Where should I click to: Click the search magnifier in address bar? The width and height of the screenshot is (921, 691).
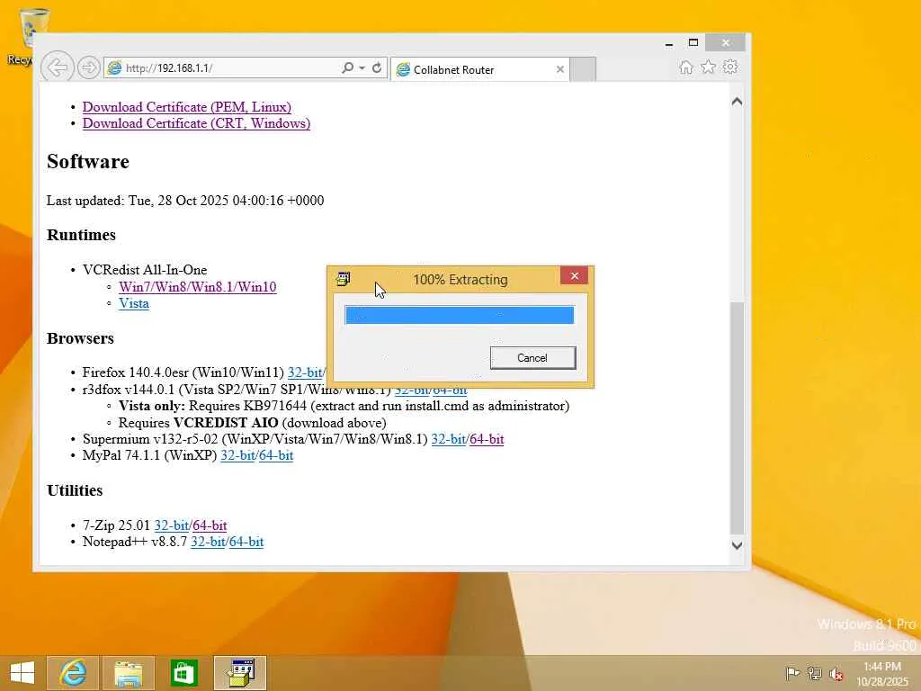coord(347,67)
